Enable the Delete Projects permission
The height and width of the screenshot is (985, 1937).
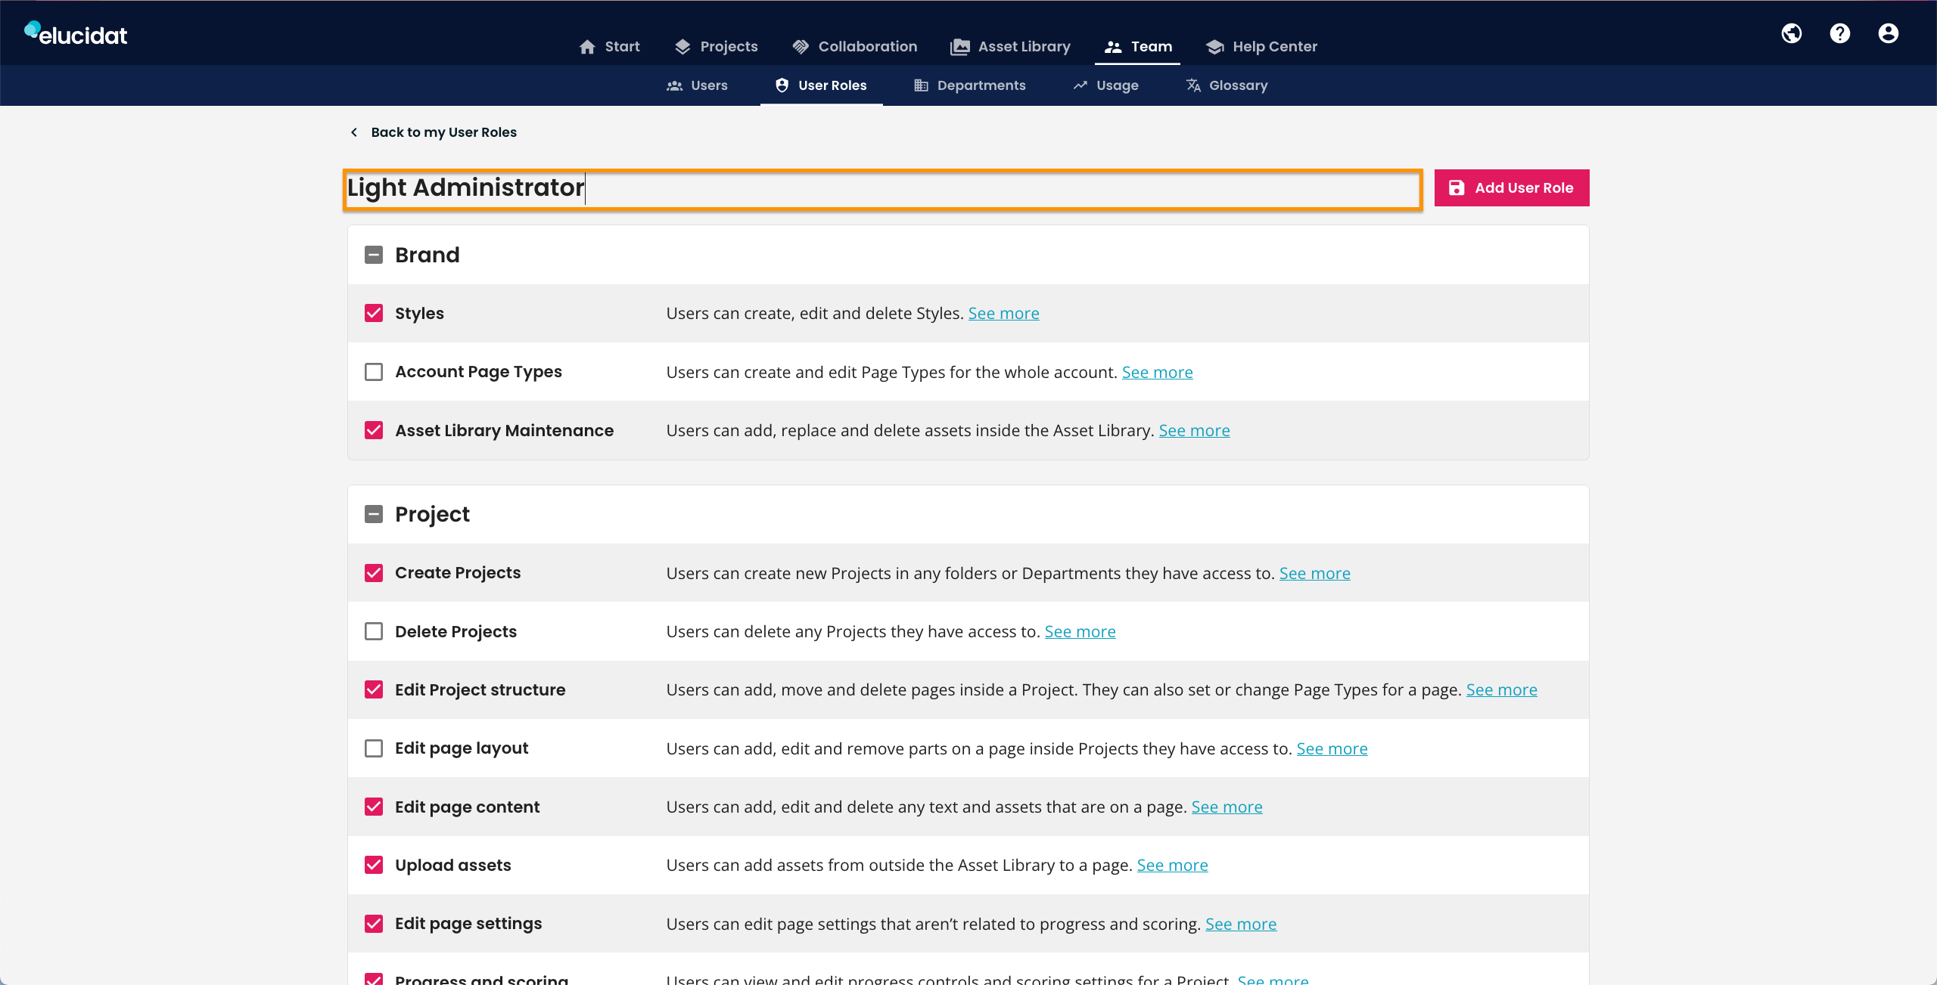pos(374,631)
